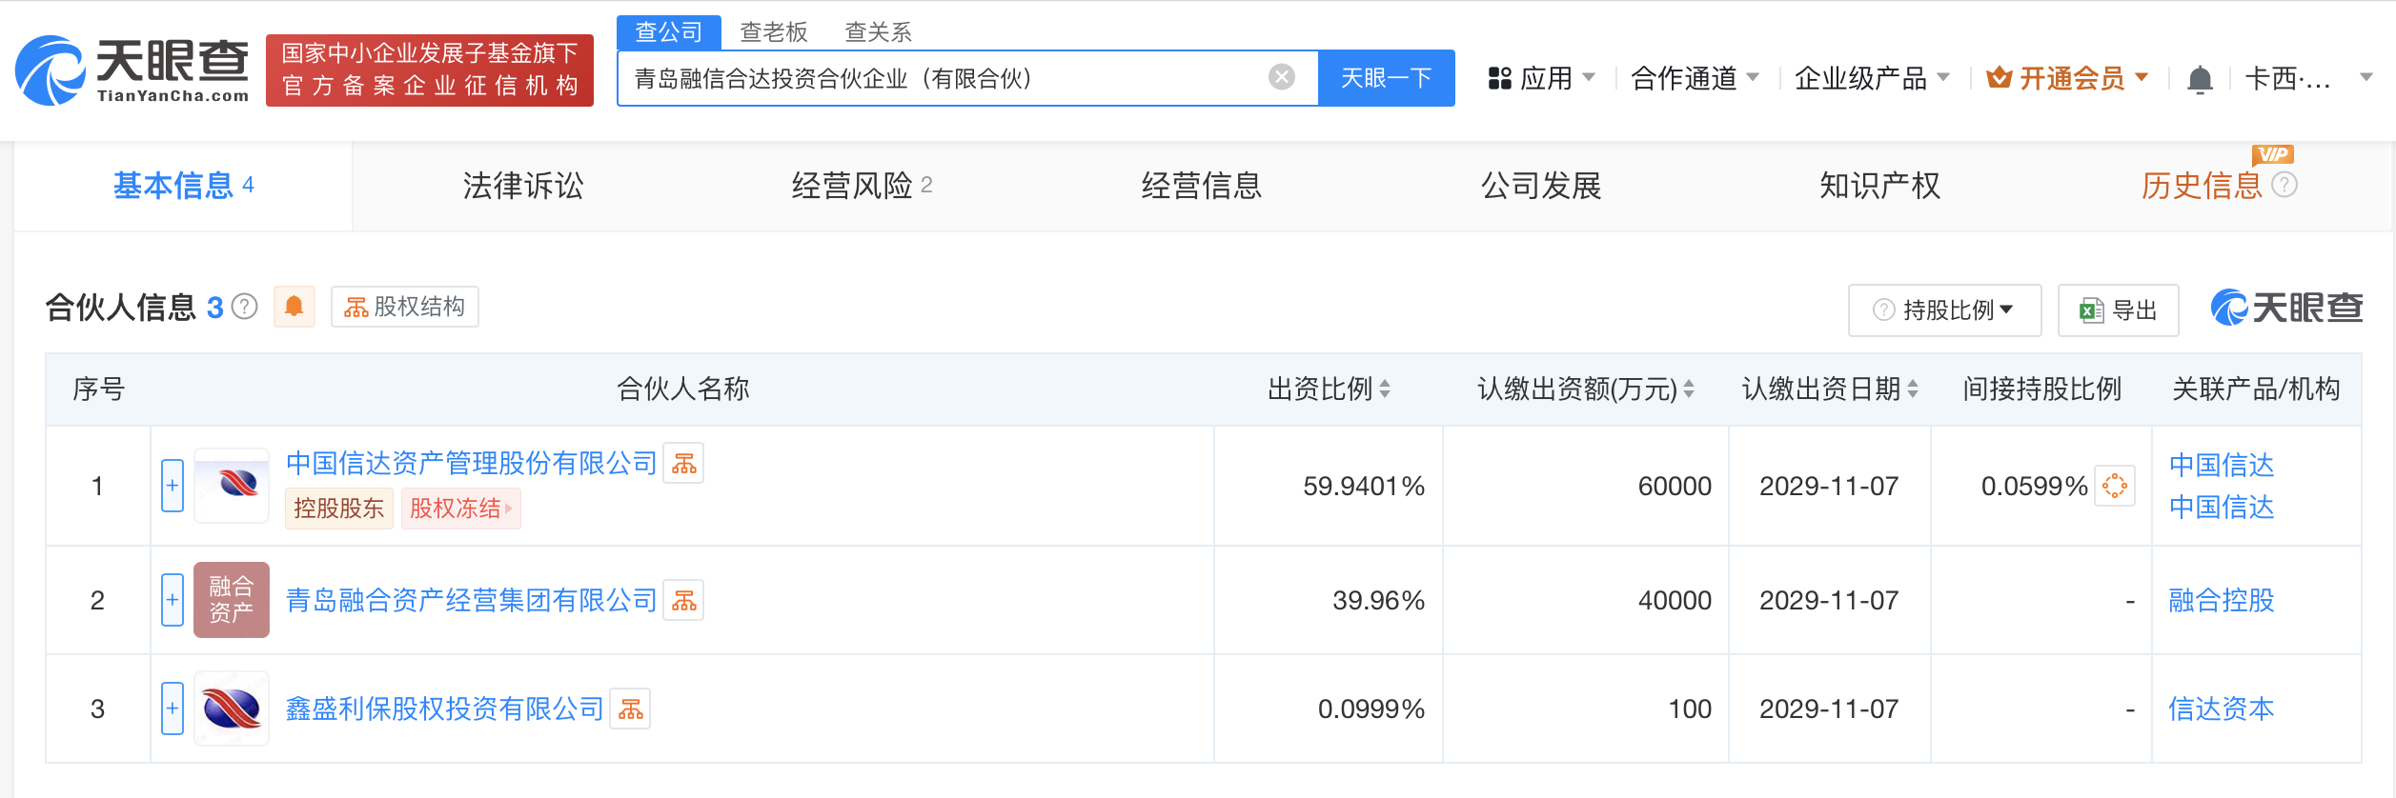Click the 控股股东 tag

pos(339,509)
